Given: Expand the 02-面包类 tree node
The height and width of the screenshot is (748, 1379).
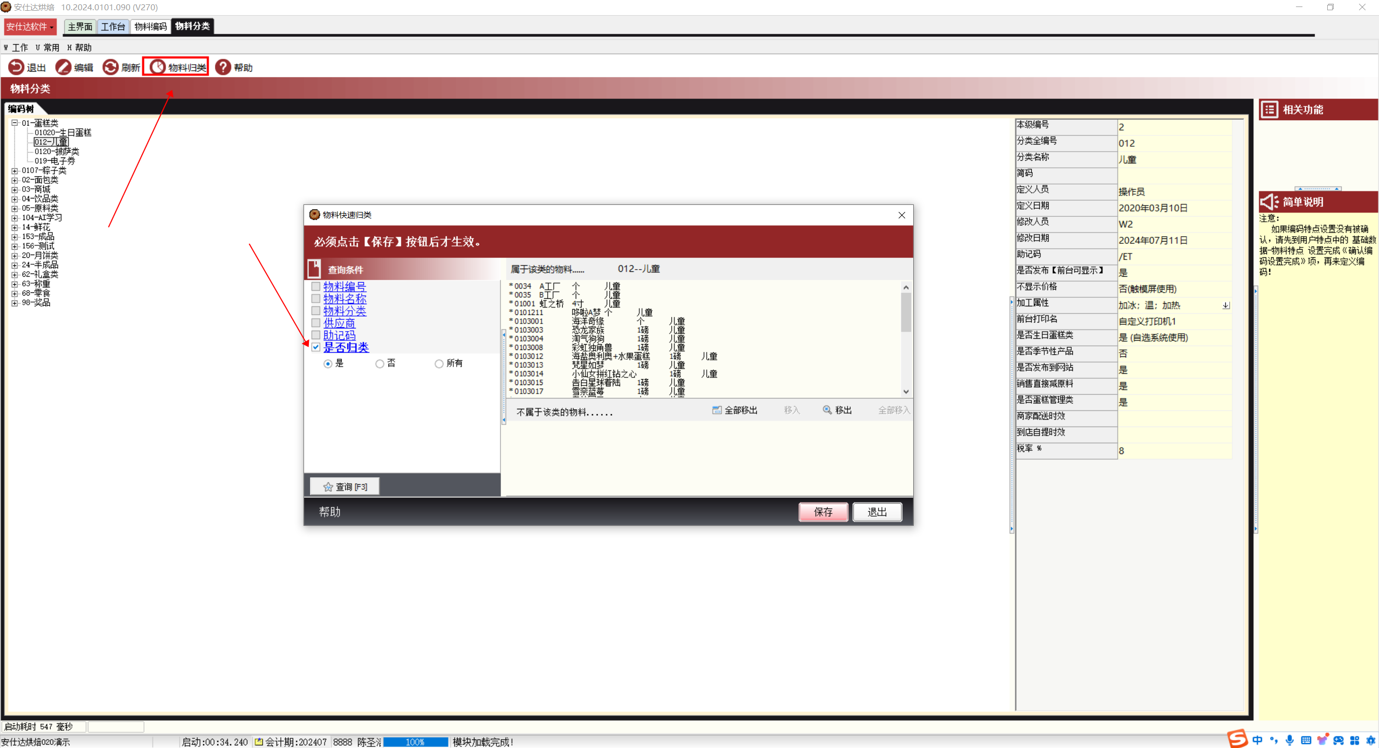Looking at the screenshot, I should (15, 180).
